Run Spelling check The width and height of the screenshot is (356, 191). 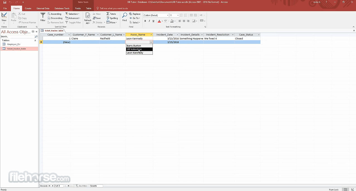point(112,18)
